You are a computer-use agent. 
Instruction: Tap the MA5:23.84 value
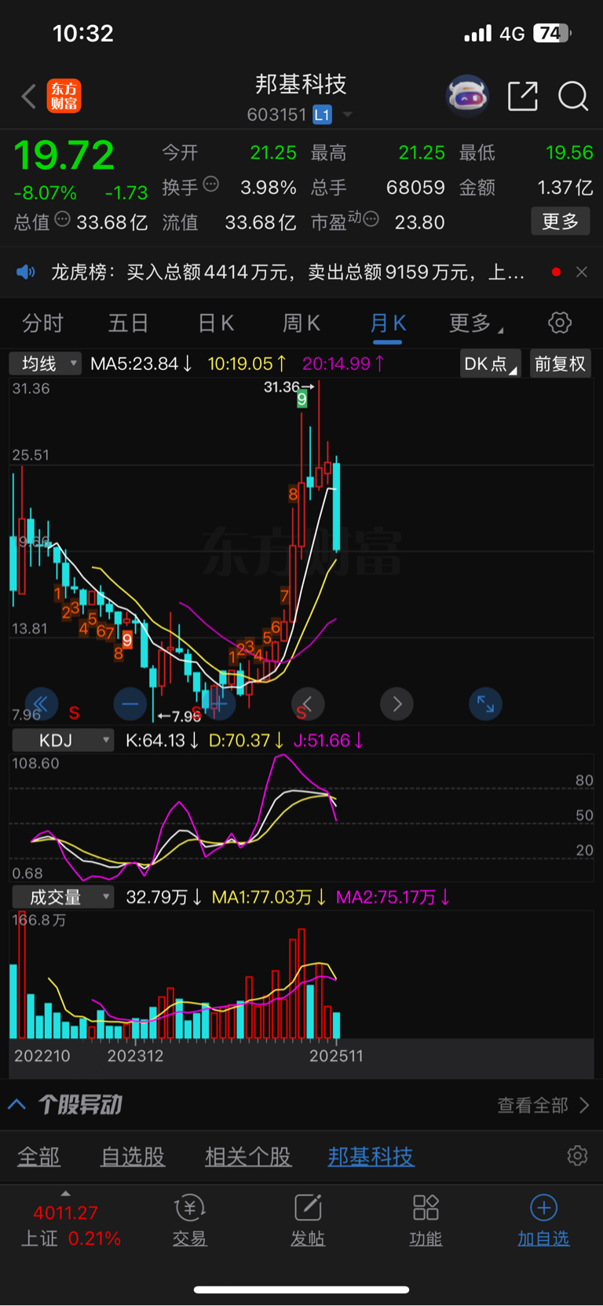click(x=141, y=364)
